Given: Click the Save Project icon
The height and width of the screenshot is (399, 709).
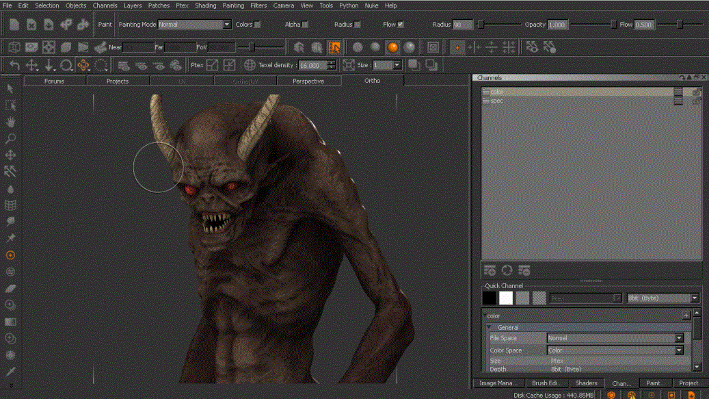Looking at the screenshot, I should coord(49,25).
